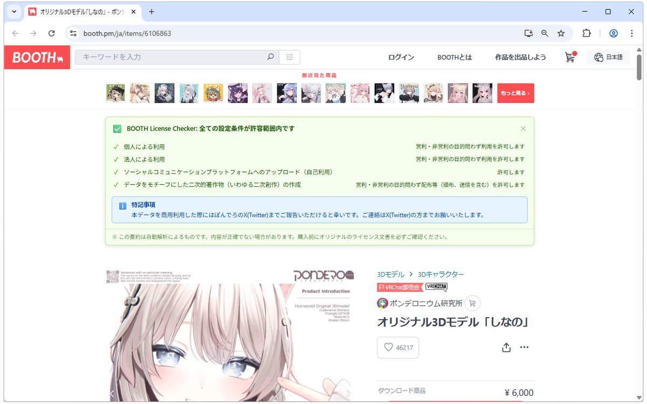Open the Chrome three-dot menu
Viewport: 647px width, 404px height.
[x=632, y=33]
